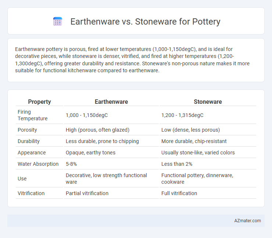Click 'Functional pottery, dinnerware, cookware' cell
272x238 pixels.
208,179
